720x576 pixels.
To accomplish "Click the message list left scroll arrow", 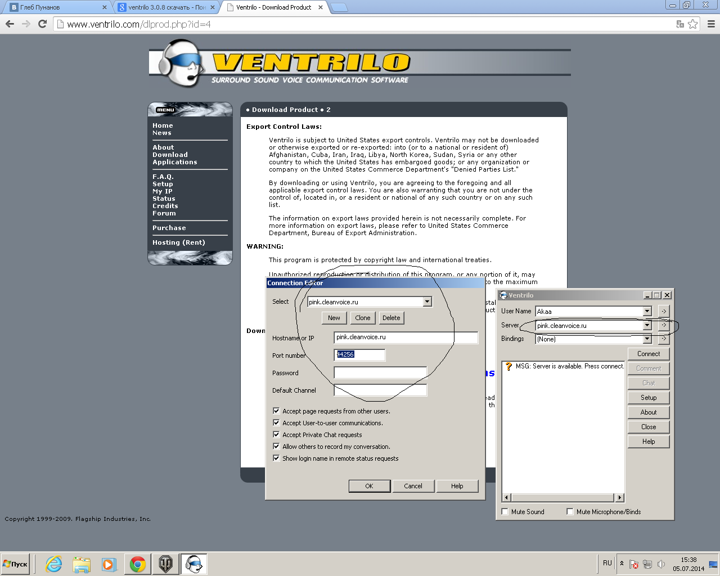I will (507, 497).
